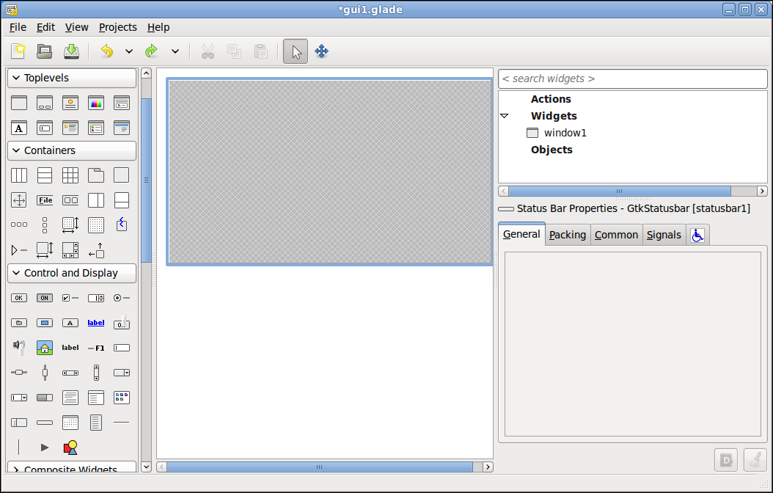Choose the Calendar widget
773x493 pixels.
pyautogui.click(x=70, y=423)
